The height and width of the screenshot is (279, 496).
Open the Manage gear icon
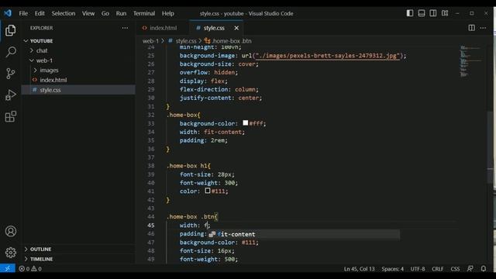(10, 253)
